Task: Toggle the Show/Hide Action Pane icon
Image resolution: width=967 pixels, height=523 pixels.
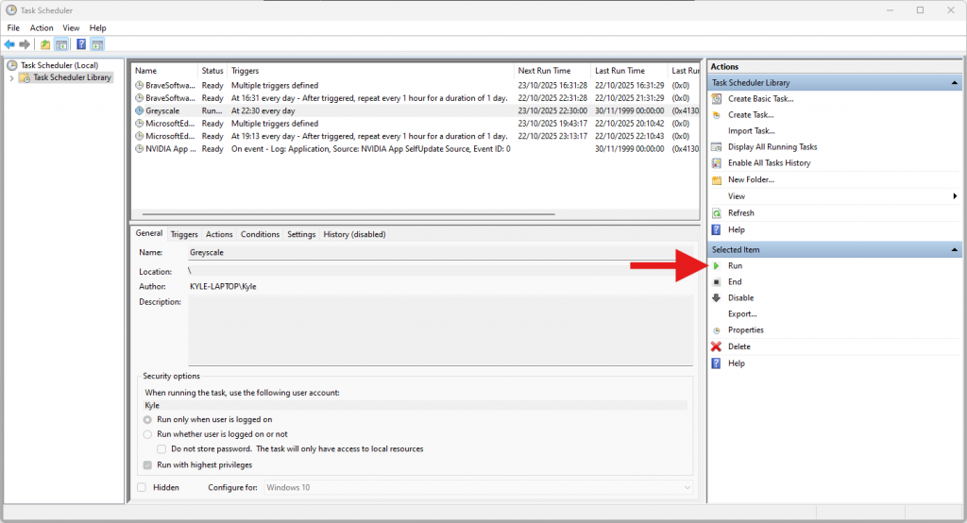Action: (x=97, y=44)
